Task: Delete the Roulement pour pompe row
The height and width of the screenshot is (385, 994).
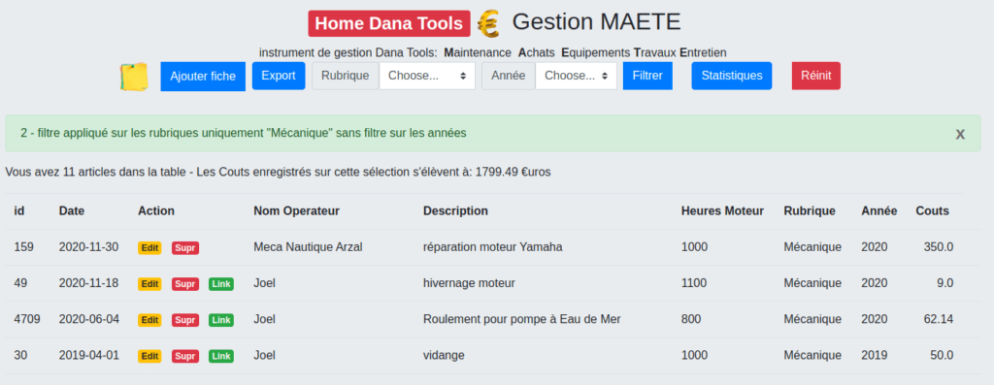Action: [185, 320]
